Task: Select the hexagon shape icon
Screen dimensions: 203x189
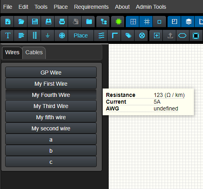Action: (182, 35)
